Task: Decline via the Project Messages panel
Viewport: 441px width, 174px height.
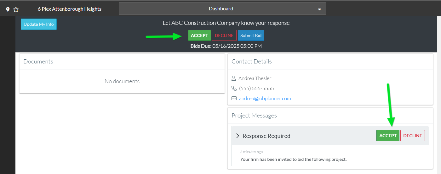Action: coord(412,136)
